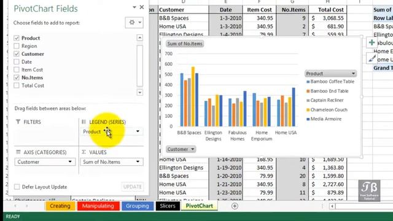Screen dimensions: 393x221
Task: Click the Legend (Series) area icon
Action: tap(84, 122)
